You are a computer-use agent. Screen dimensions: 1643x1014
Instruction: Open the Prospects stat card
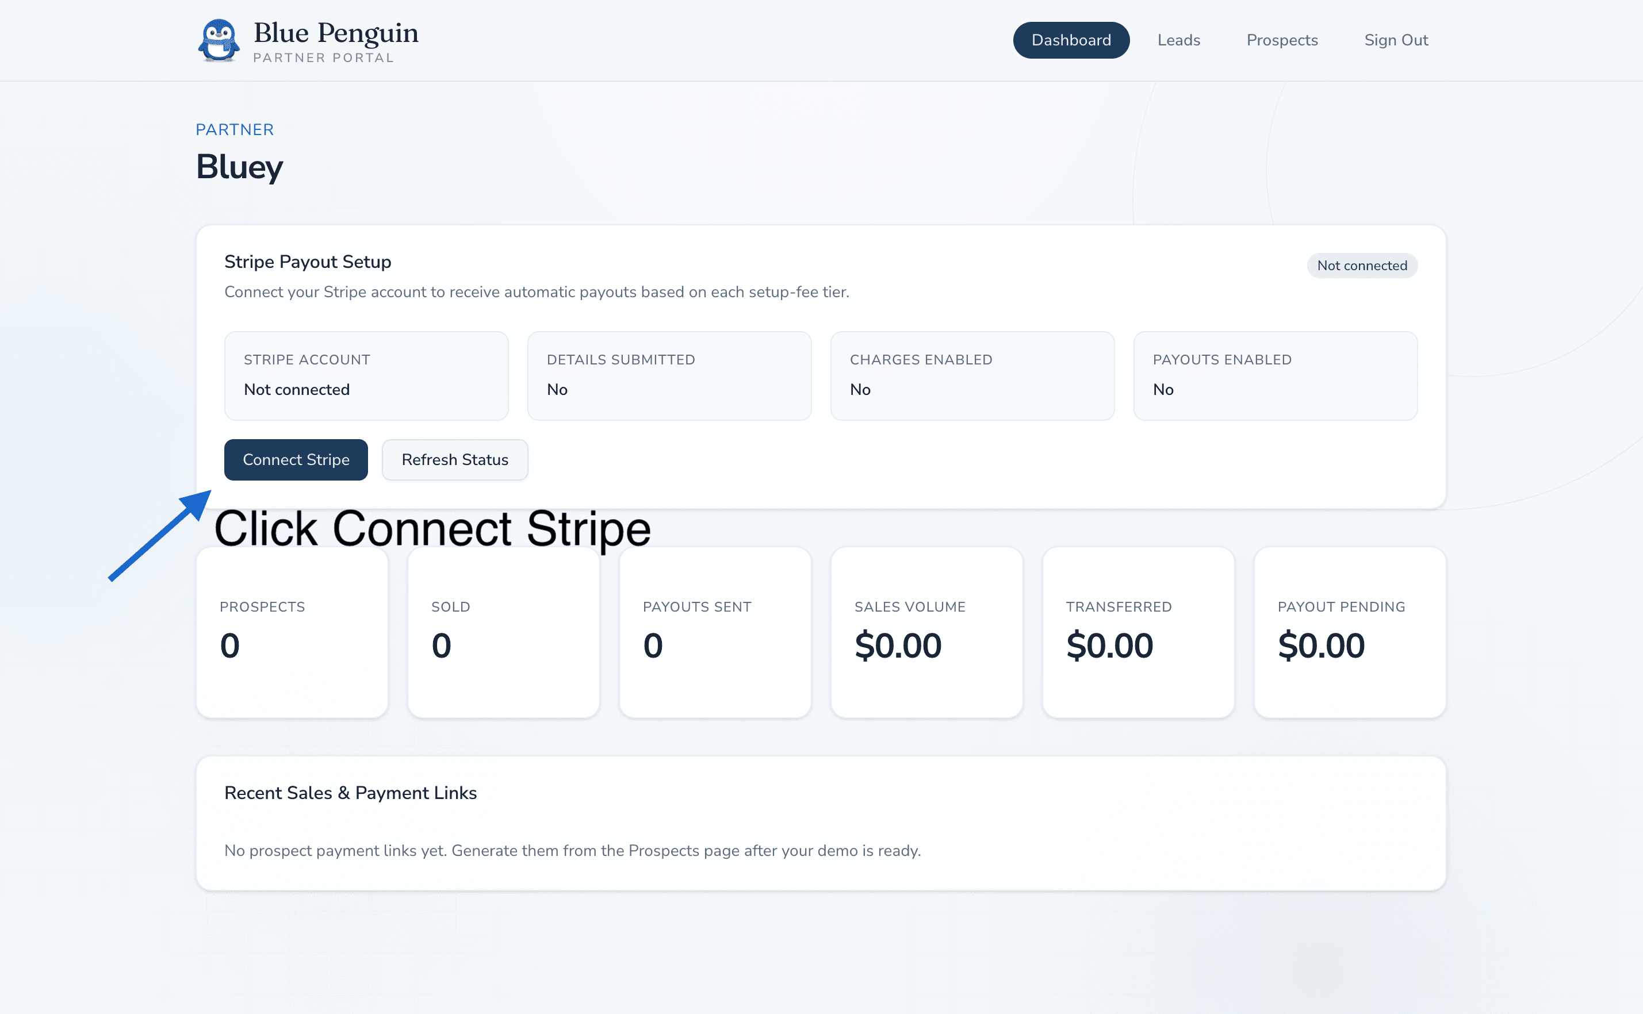tap(292, 631)
